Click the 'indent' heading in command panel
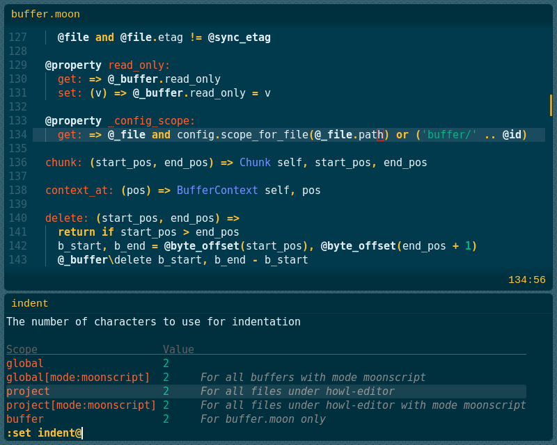The width and height of the screenshot is (557, 445). 30,303
